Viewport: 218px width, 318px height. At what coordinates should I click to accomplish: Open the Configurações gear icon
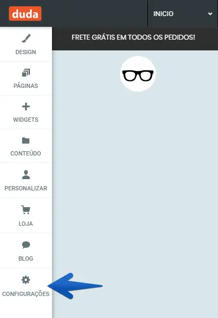pyautogui.click(x=26, y=280)
